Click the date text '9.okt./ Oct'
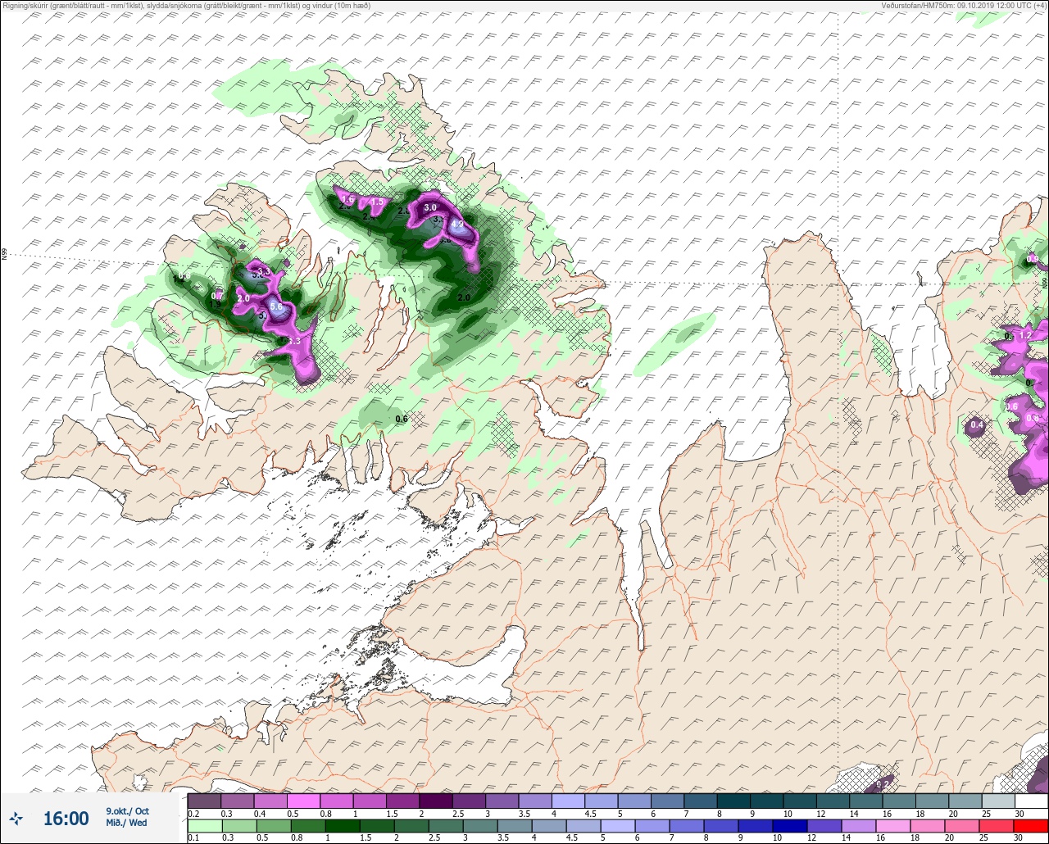The width and height of the screenshot is (1049, 844). (127, 811)
